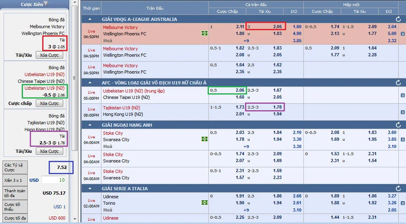Remove the Uzbekistan U19 handicap bet
Viewport: 406px width, 224px height.
tap(49, 103)
